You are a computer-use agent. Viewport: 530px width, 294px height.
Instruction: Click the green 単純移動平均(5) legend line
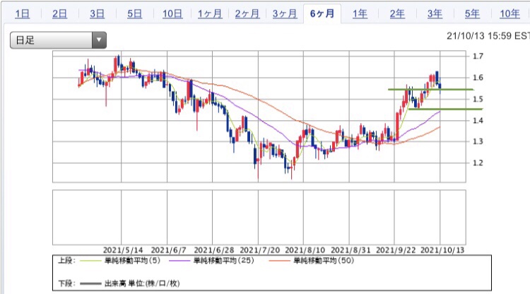[90, 261]
